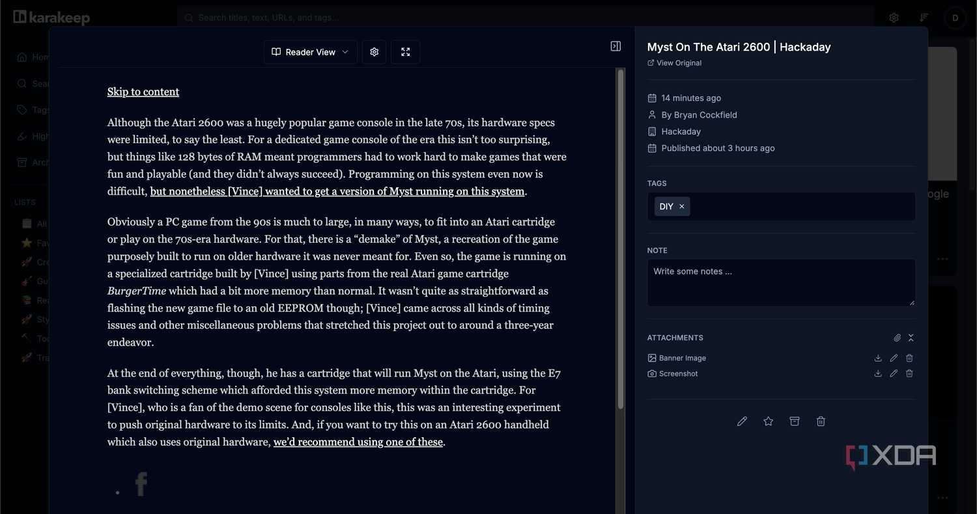Open the list with the hammer icon
The width and height of the screenshot is (977, 514).
35,338
